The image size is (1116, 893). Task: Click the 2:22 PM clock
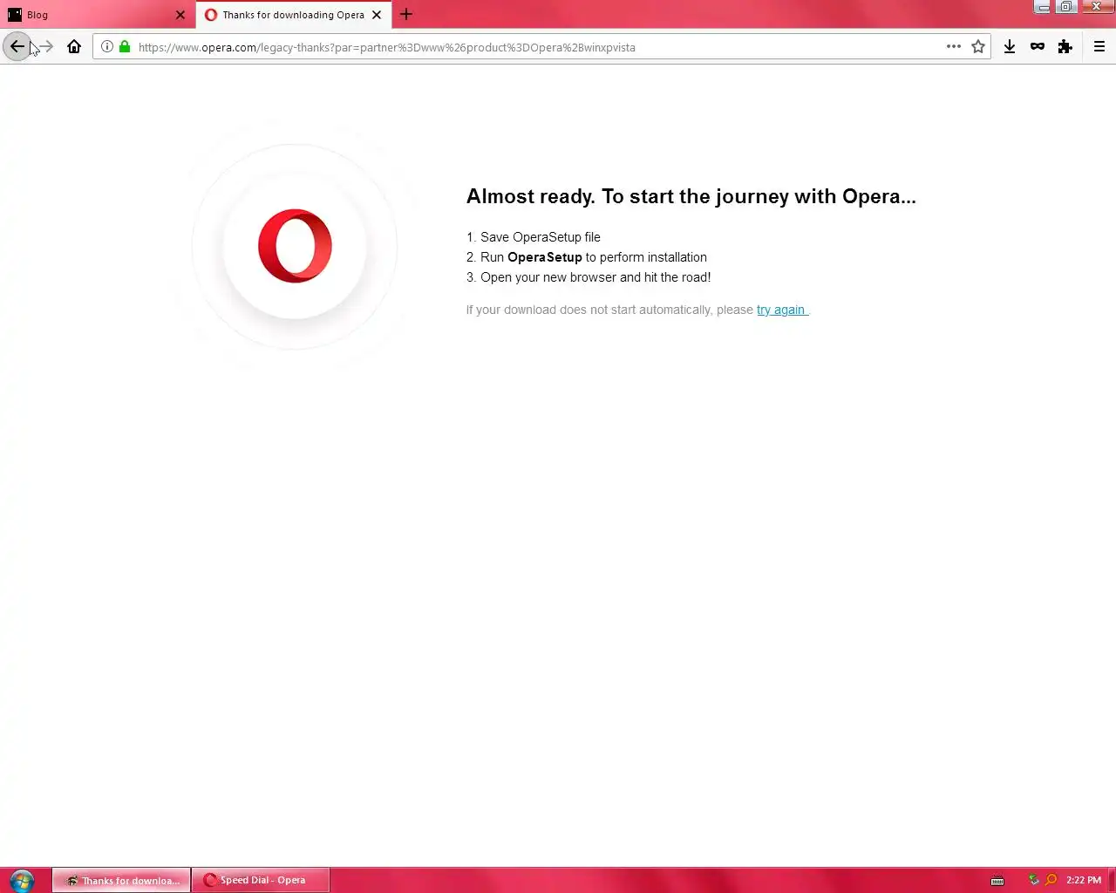pyautogui.click(x=1084, y=880)
